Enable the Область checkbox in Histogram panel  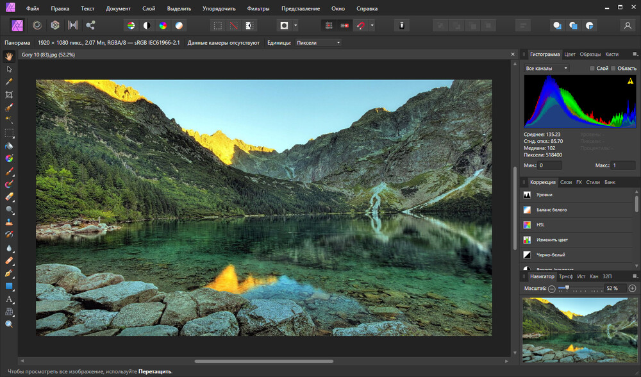[613, 69]
